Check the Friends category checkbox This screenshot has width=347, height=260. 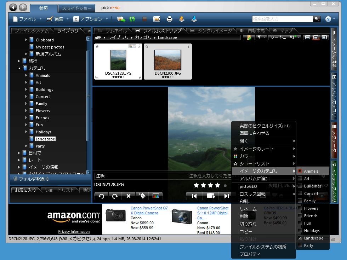tap(300, 215)
